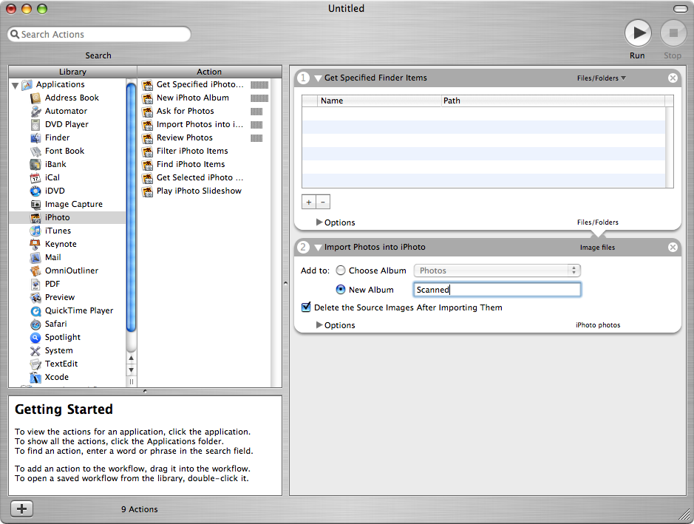Click the New Album name field
694x524 pixels.
click(x=497, y=290)
